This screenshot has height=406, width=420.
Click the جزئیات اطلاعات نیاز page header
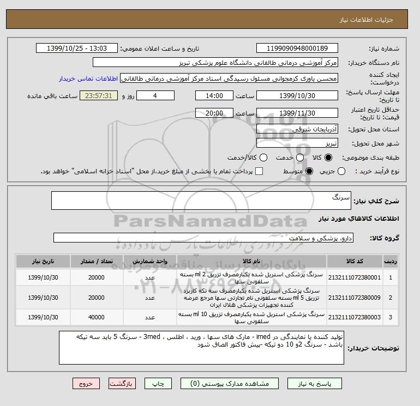(x=366, y=20)
